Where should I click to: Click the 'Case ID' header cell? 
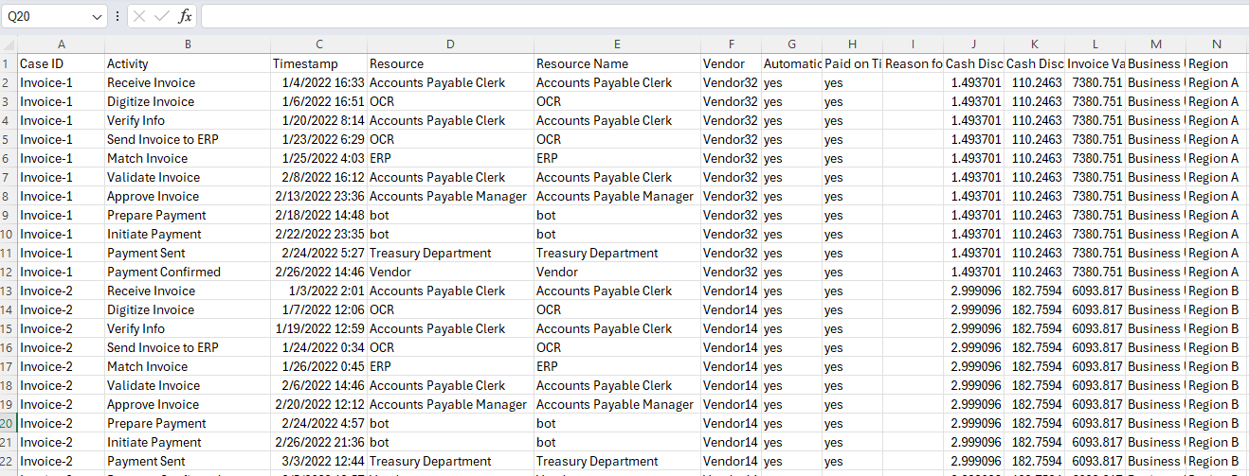tap(61, 63)
